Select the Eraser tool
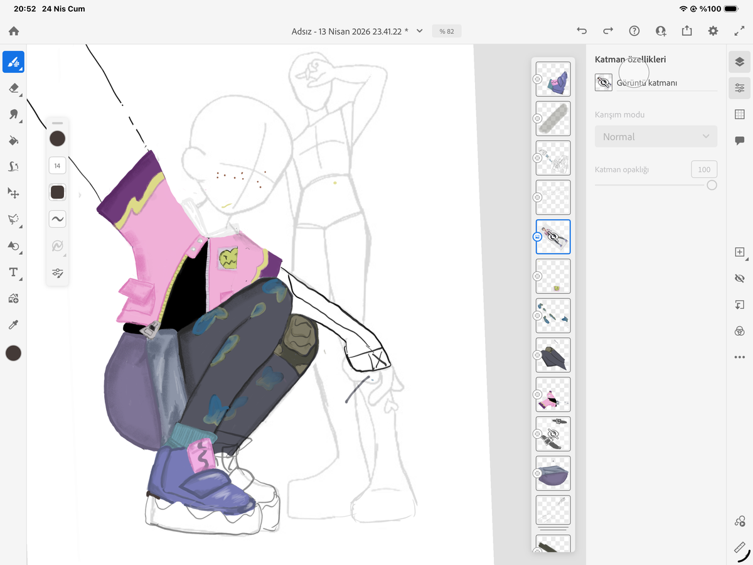The width and height of the screenshot is (753, 565). [x=13, y=88]
